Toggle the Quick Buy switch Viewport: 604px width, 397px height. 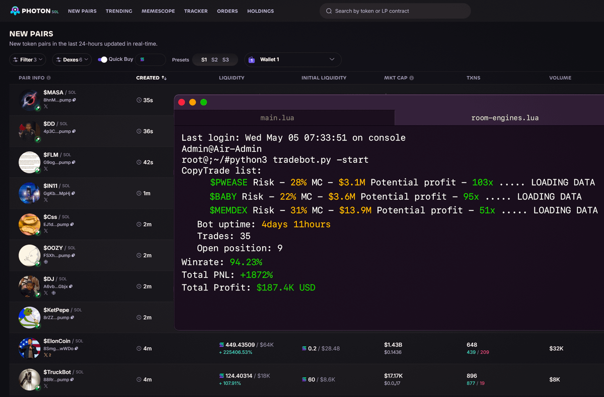pyautogui.click(x=102, y=59)
